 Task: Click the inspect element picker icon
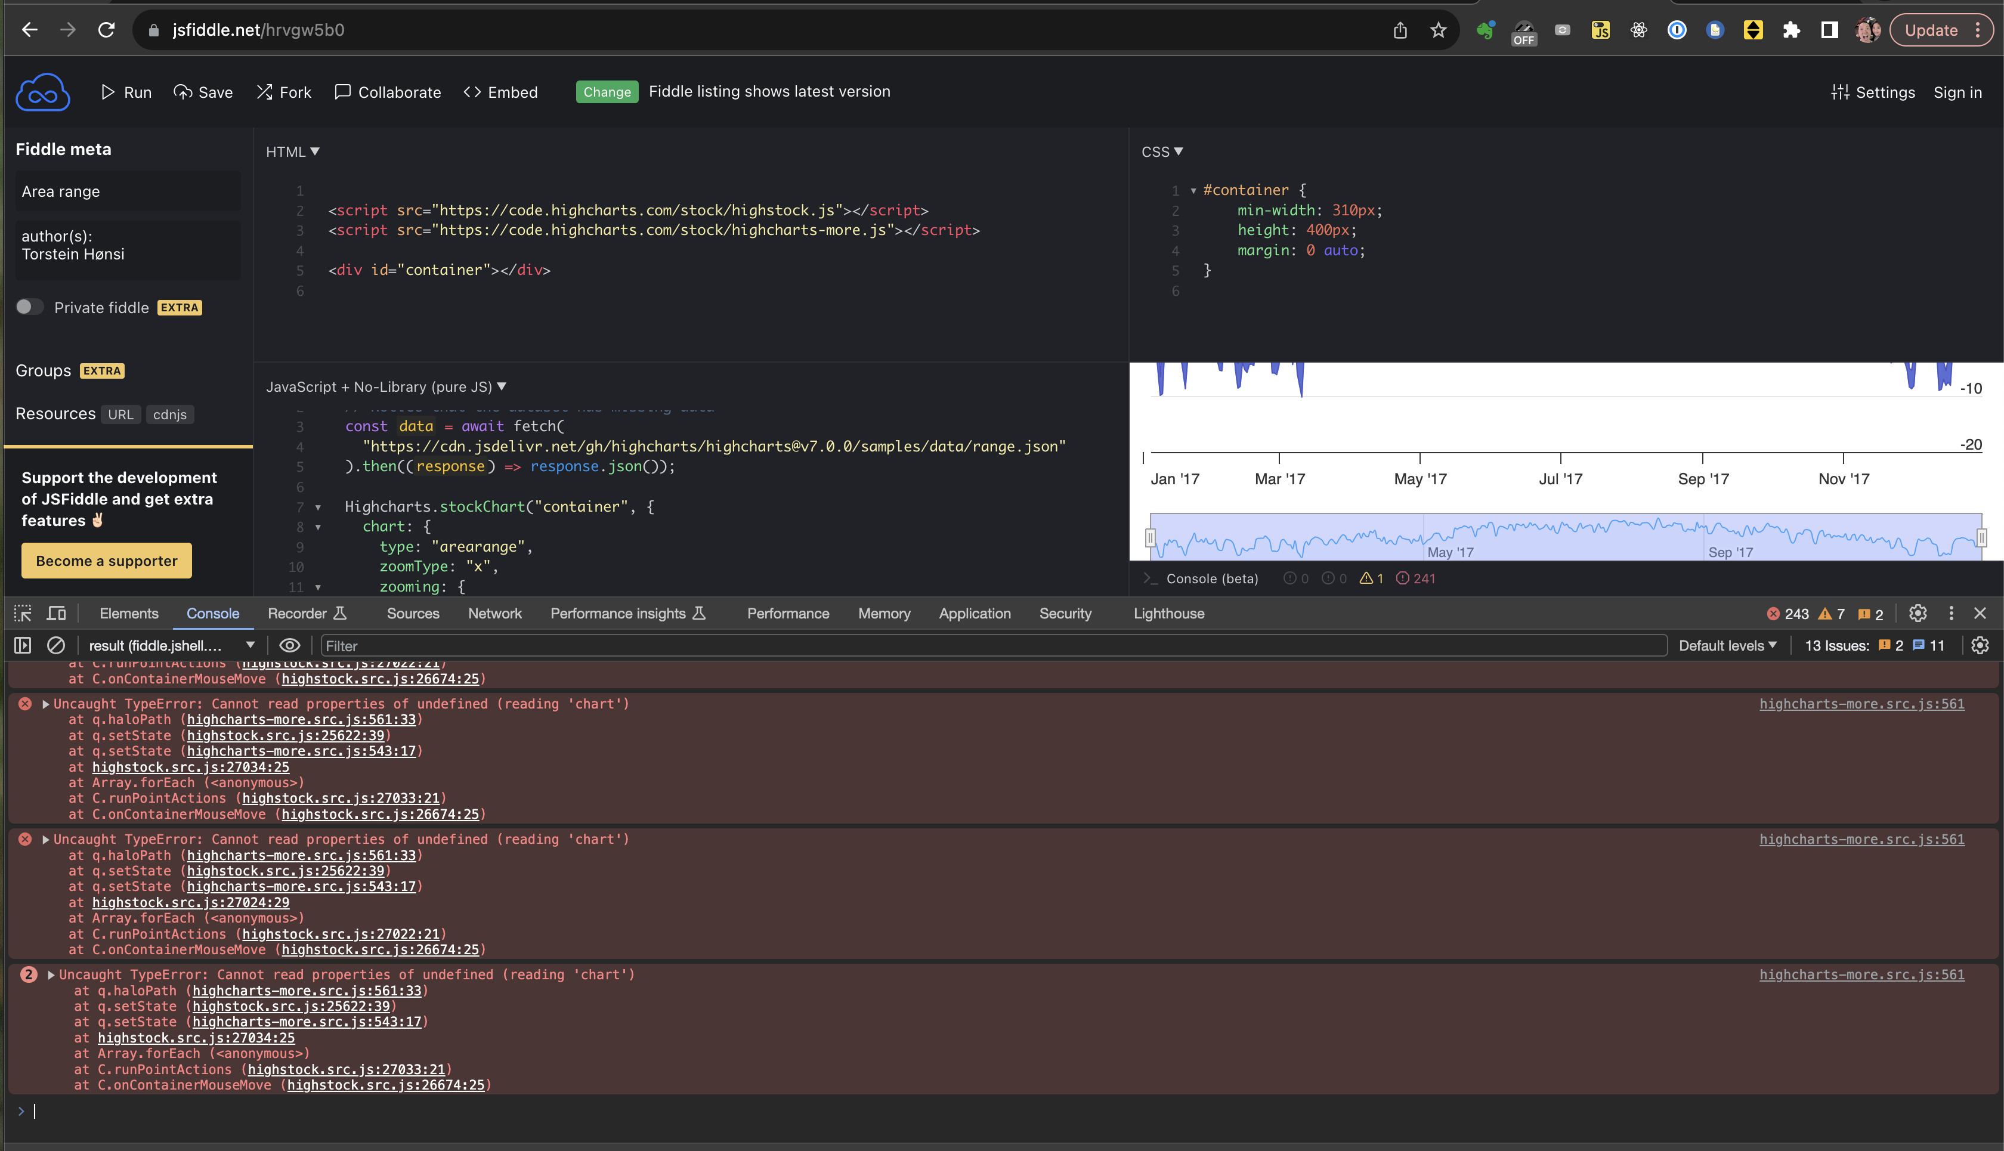pos(23,614)
